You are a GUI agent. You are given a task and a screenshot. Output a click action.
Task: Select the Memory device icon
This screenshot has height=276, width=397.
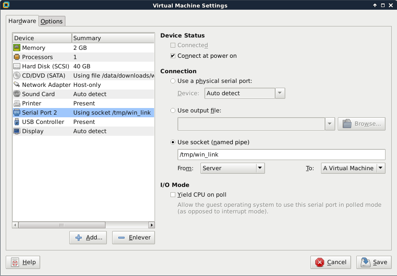17,48
